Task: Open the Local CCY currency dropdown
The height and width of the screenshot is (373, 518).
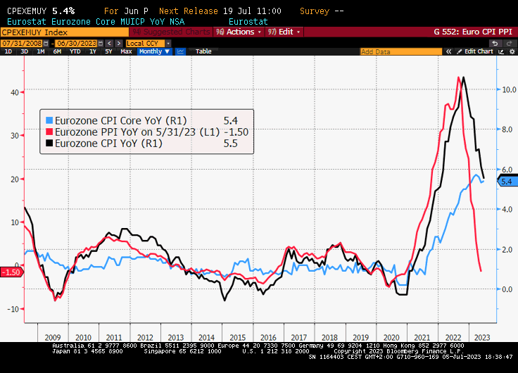Action: point(168,43)
